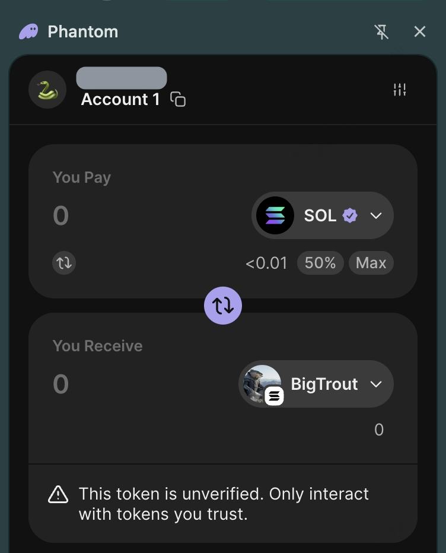Click the Account 1 name label

120,99
